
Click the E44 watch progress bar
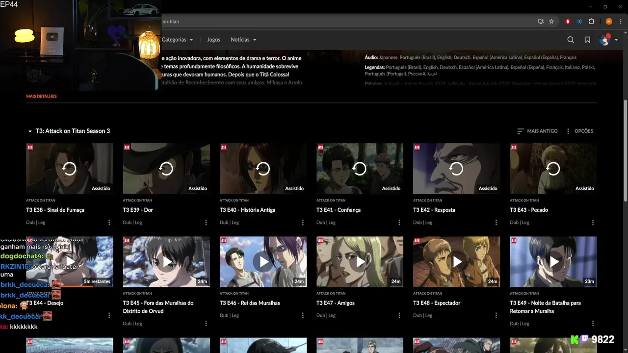tap(69, 287)
